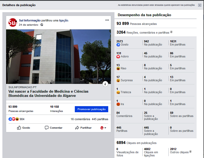This screenshot has width=204, height=158.
Task: Click the Promover publicação button
Action: [92, 109]
